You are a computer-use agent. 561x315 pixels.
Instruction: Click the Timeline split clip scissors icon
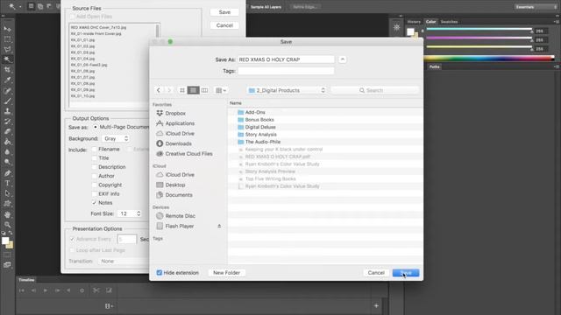coord(96,290)
